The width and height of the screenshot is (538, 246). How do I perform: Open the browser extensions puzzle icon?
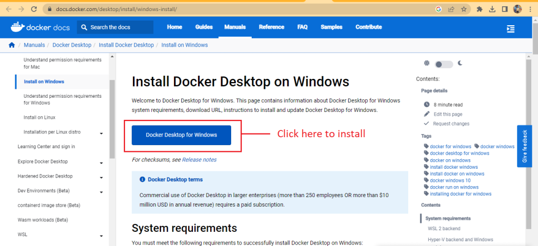point(479,9)
